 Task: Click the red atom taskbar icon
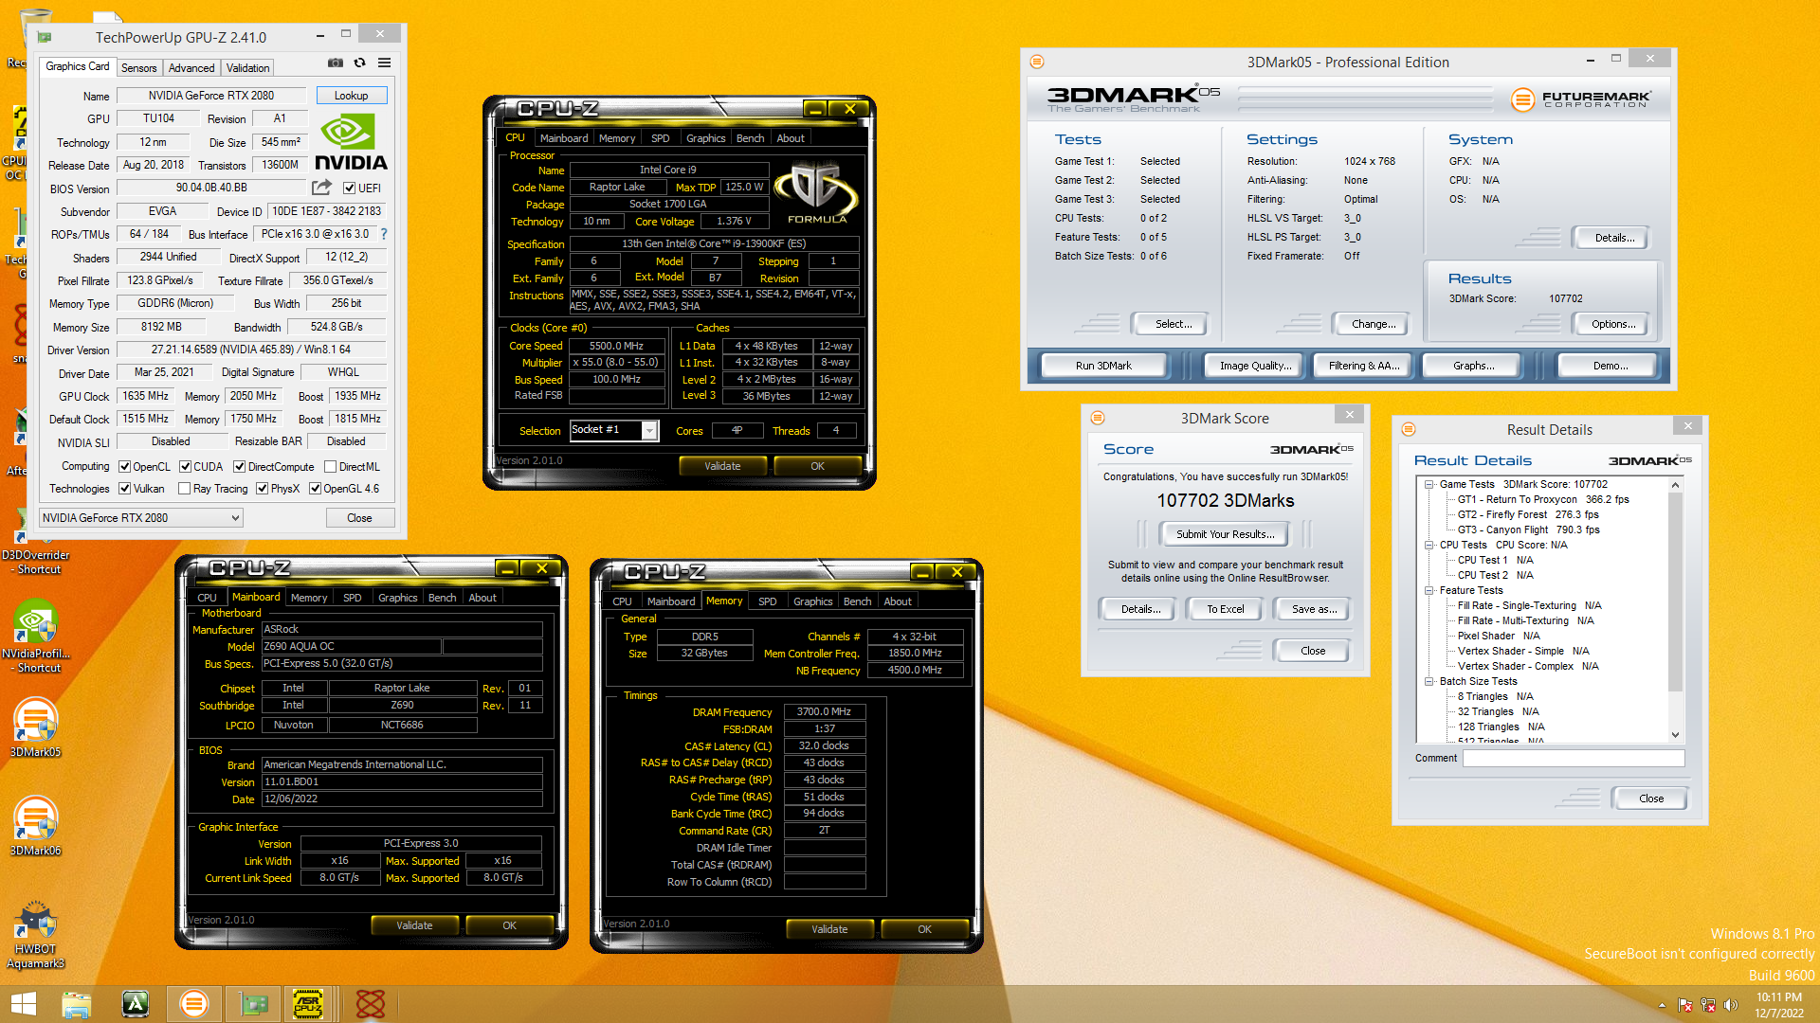tap(370, 1004)
